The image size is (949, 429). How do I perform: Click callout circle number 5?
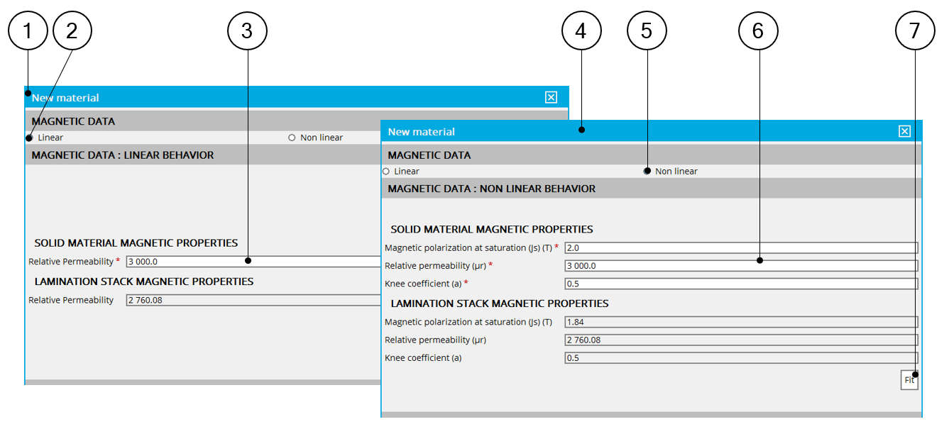click(647, 30)
